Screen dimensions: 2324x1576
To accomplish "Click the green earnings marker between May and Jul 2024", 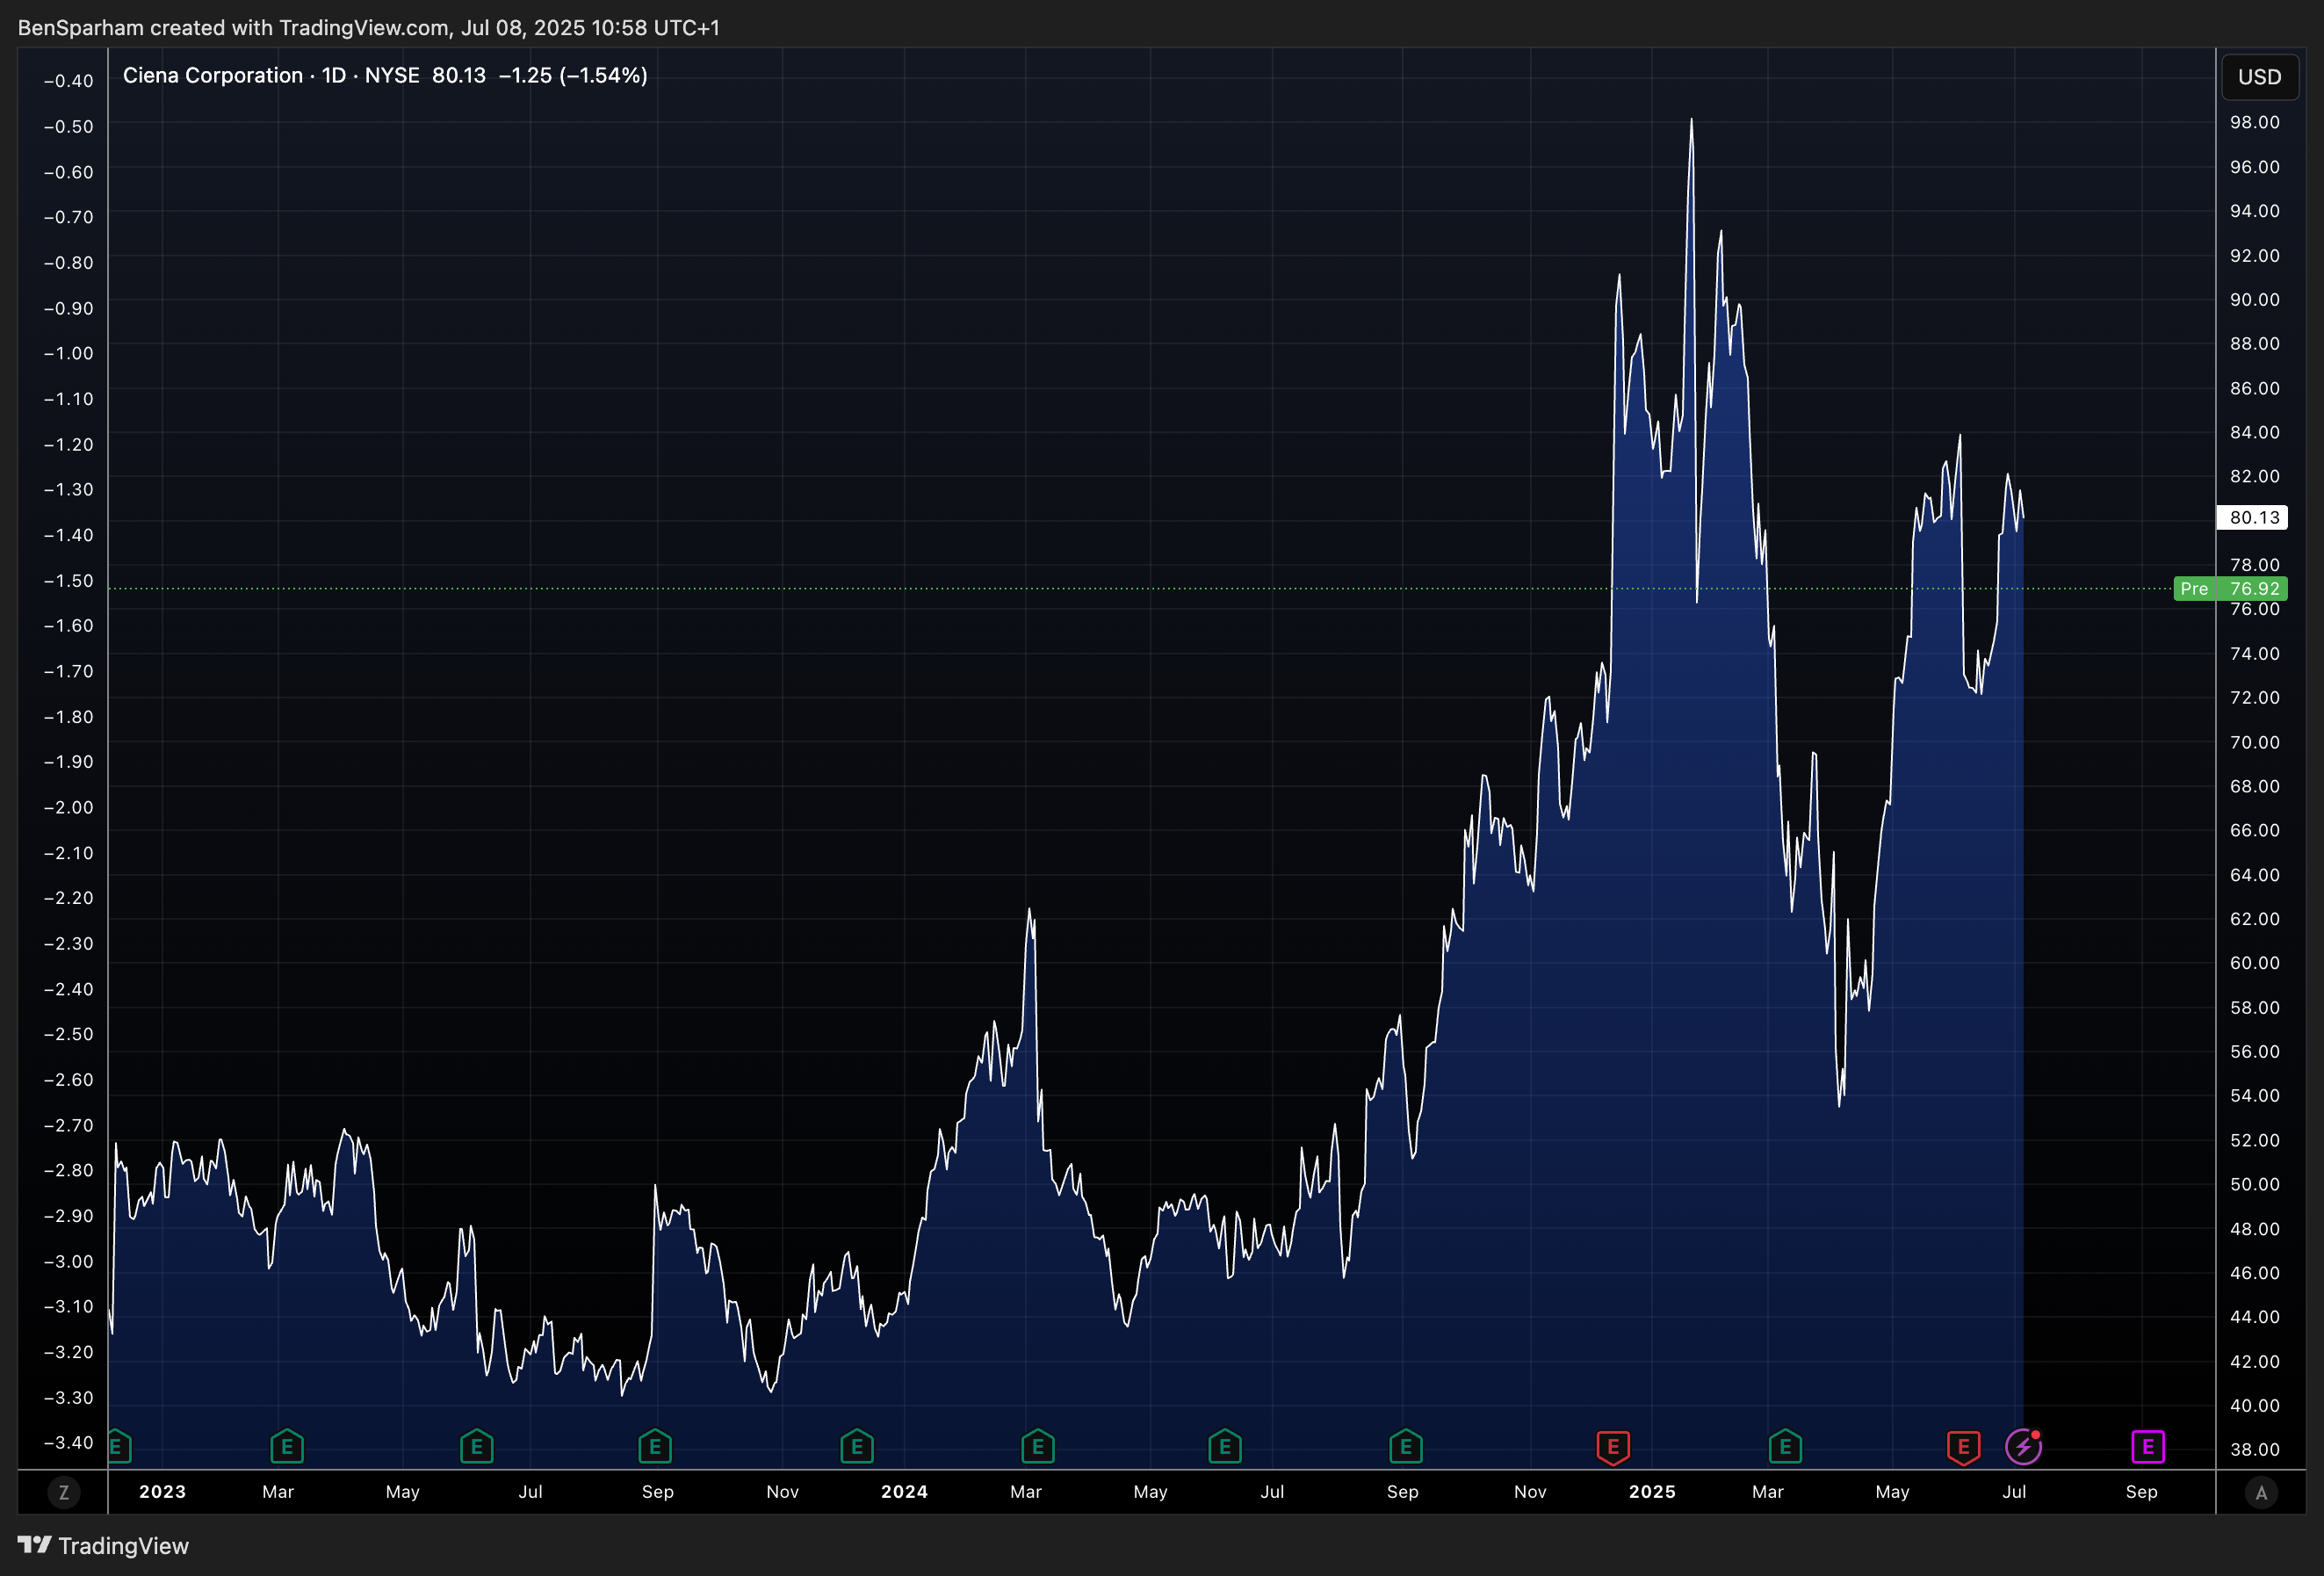I will (1225, 1446).
